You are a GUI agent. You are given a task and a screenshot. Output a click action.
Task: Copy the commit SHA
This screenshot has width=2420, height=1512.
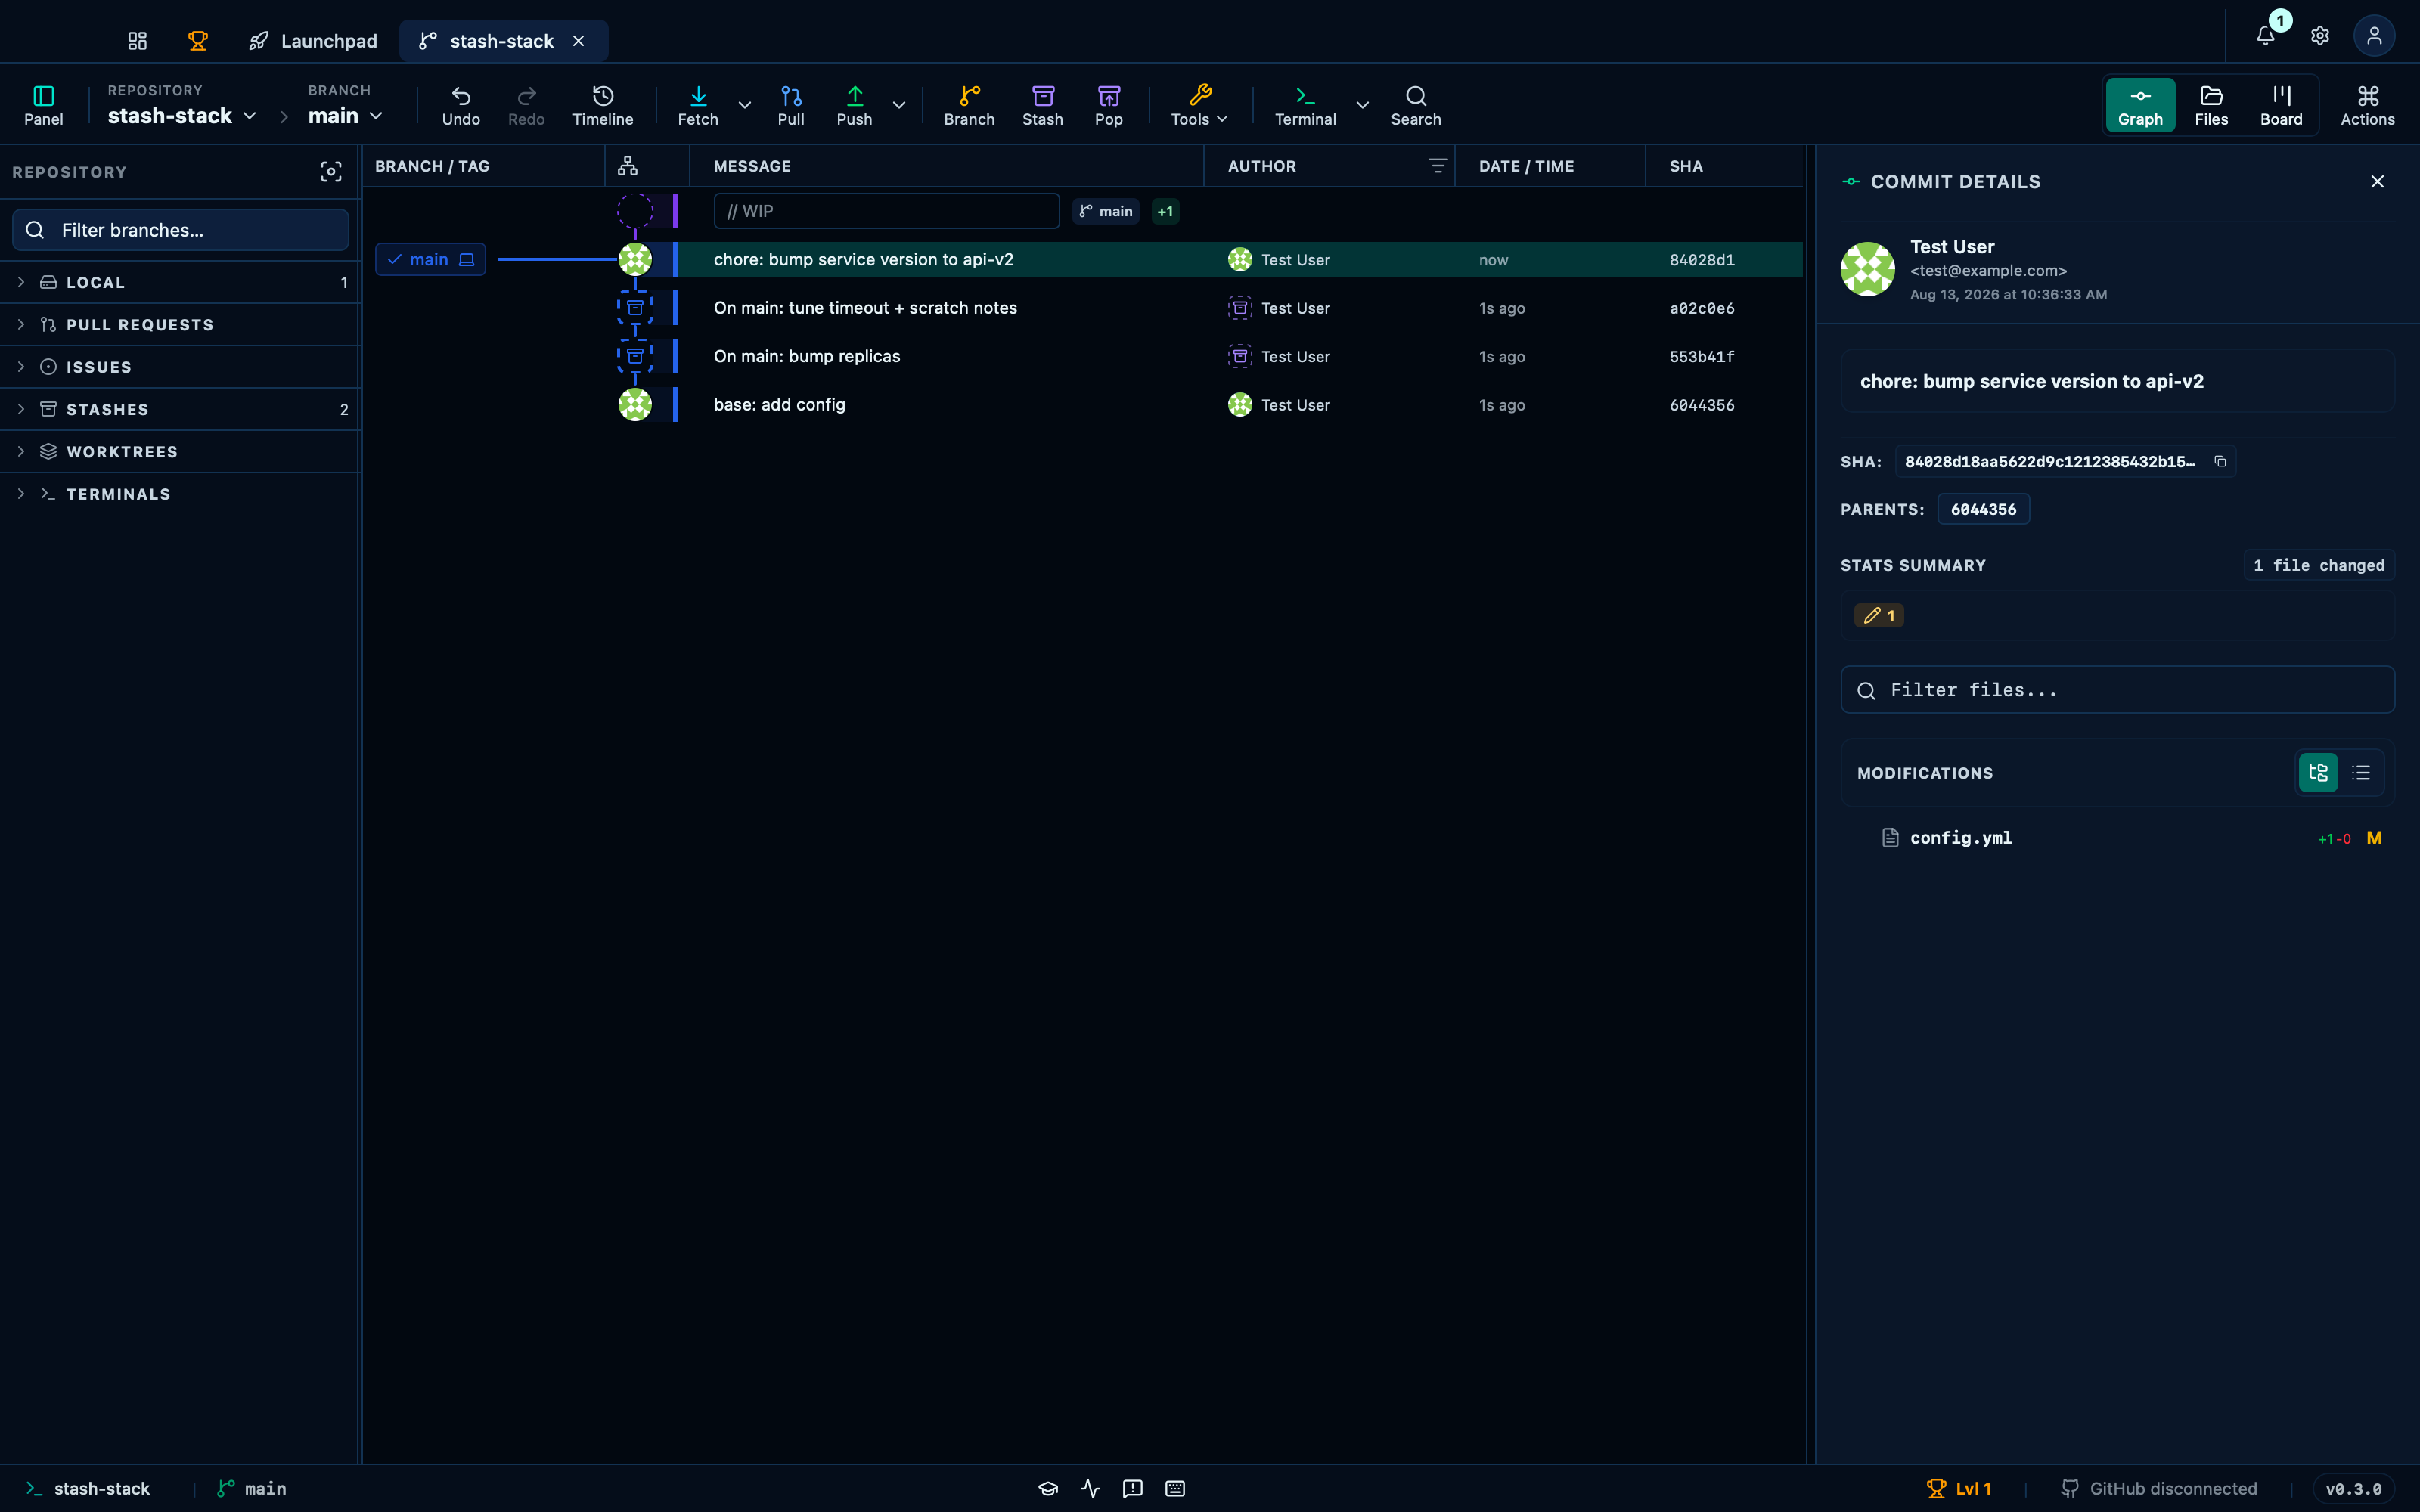2220,461
